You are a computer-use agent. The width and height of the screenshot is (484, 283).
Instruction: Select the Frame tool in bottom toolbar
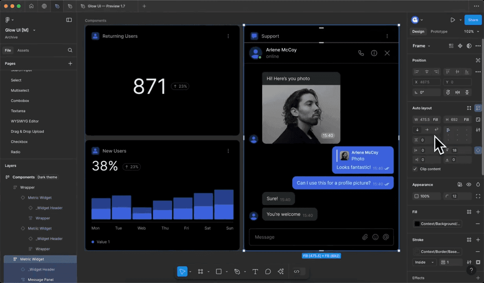pyautogui.click(x=200, y=272)
